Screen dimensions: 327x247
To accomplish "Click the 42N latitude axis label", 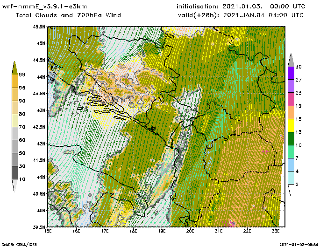I will click(x=41, y=144).
